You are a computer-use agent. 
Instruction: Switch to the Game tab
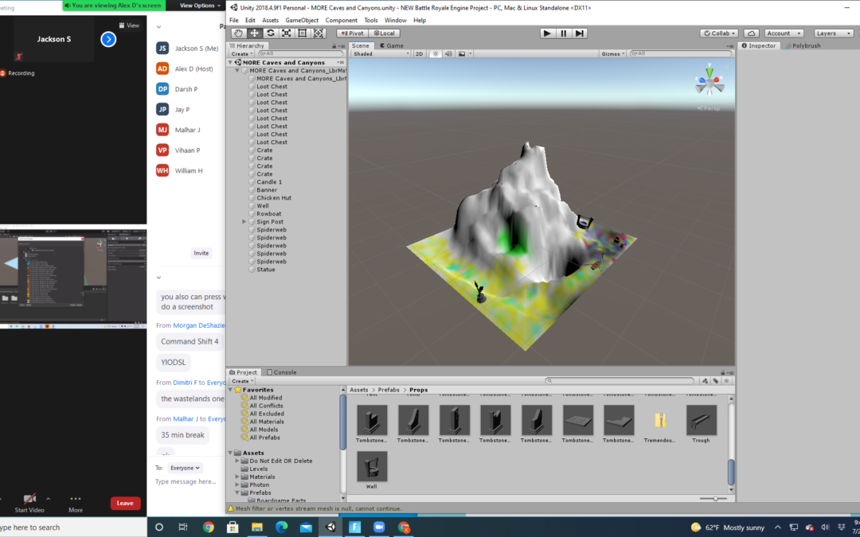tap(392, 46)
